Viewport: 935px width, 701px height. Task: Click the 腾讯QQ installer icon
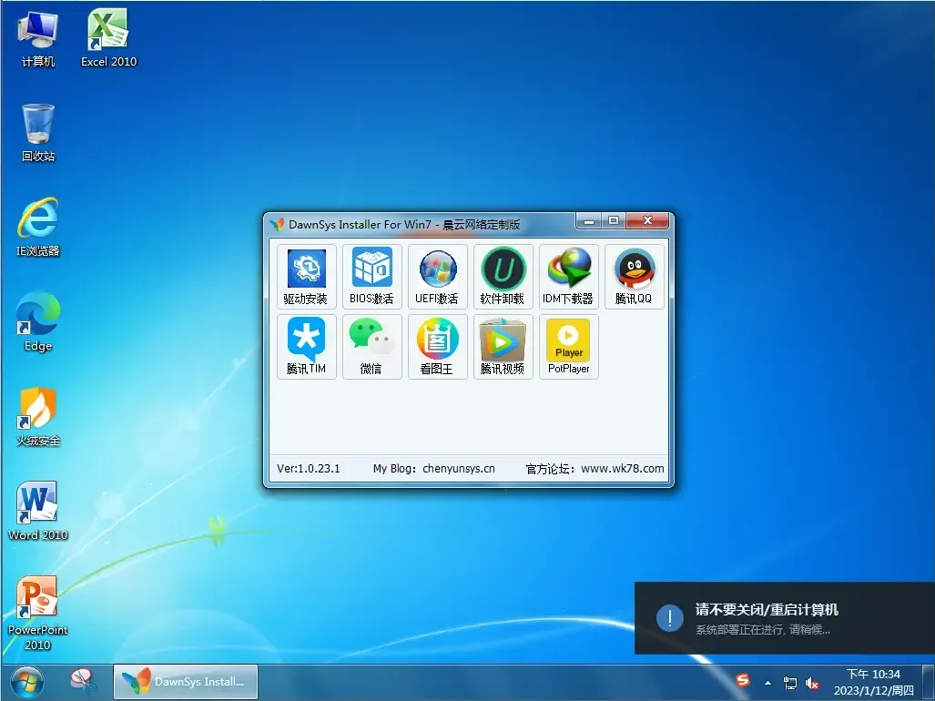(x=634, y=276)
